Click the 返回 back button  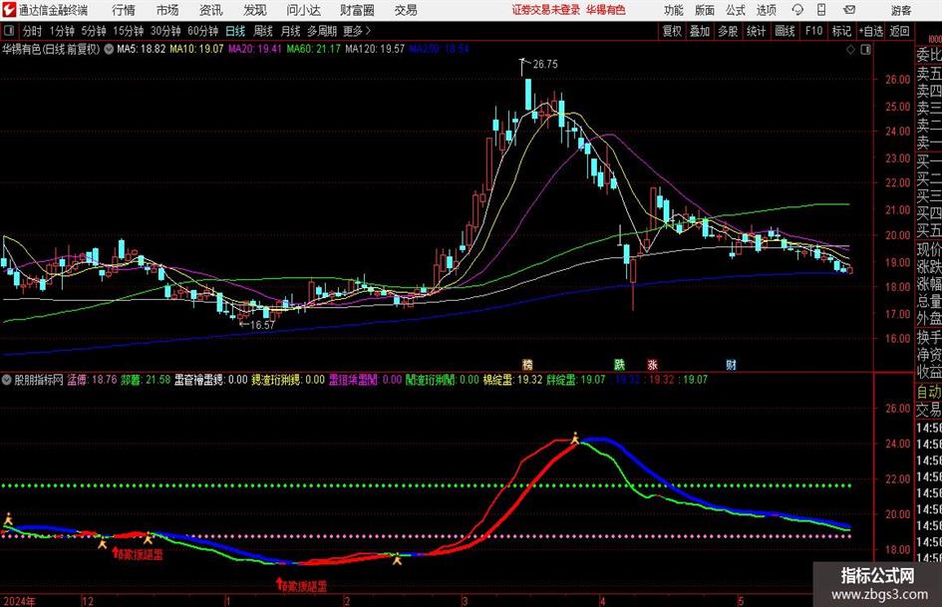coord(899,31)
